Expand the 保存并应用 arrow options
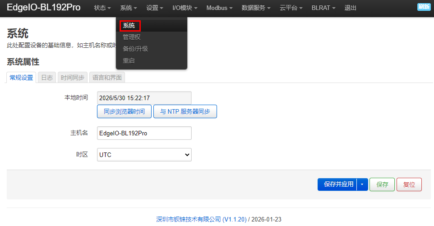Image resolution: width=434 pixels, height=226 pixels. (362, 184)
